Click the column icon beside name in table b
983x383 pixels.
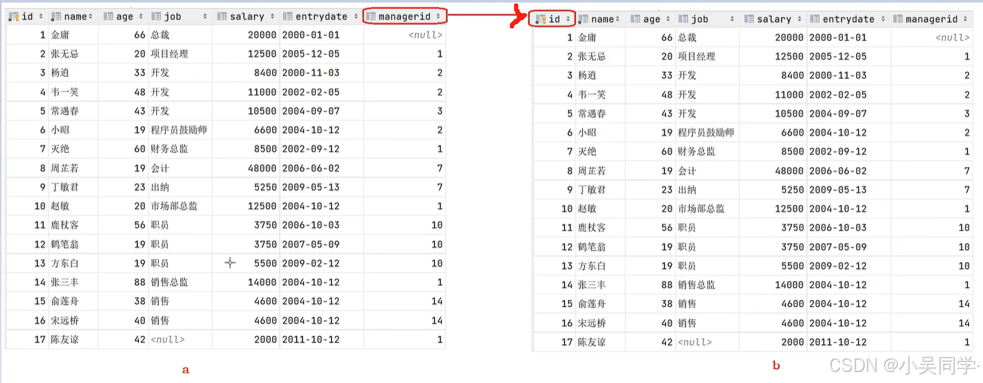coord(583,19)
